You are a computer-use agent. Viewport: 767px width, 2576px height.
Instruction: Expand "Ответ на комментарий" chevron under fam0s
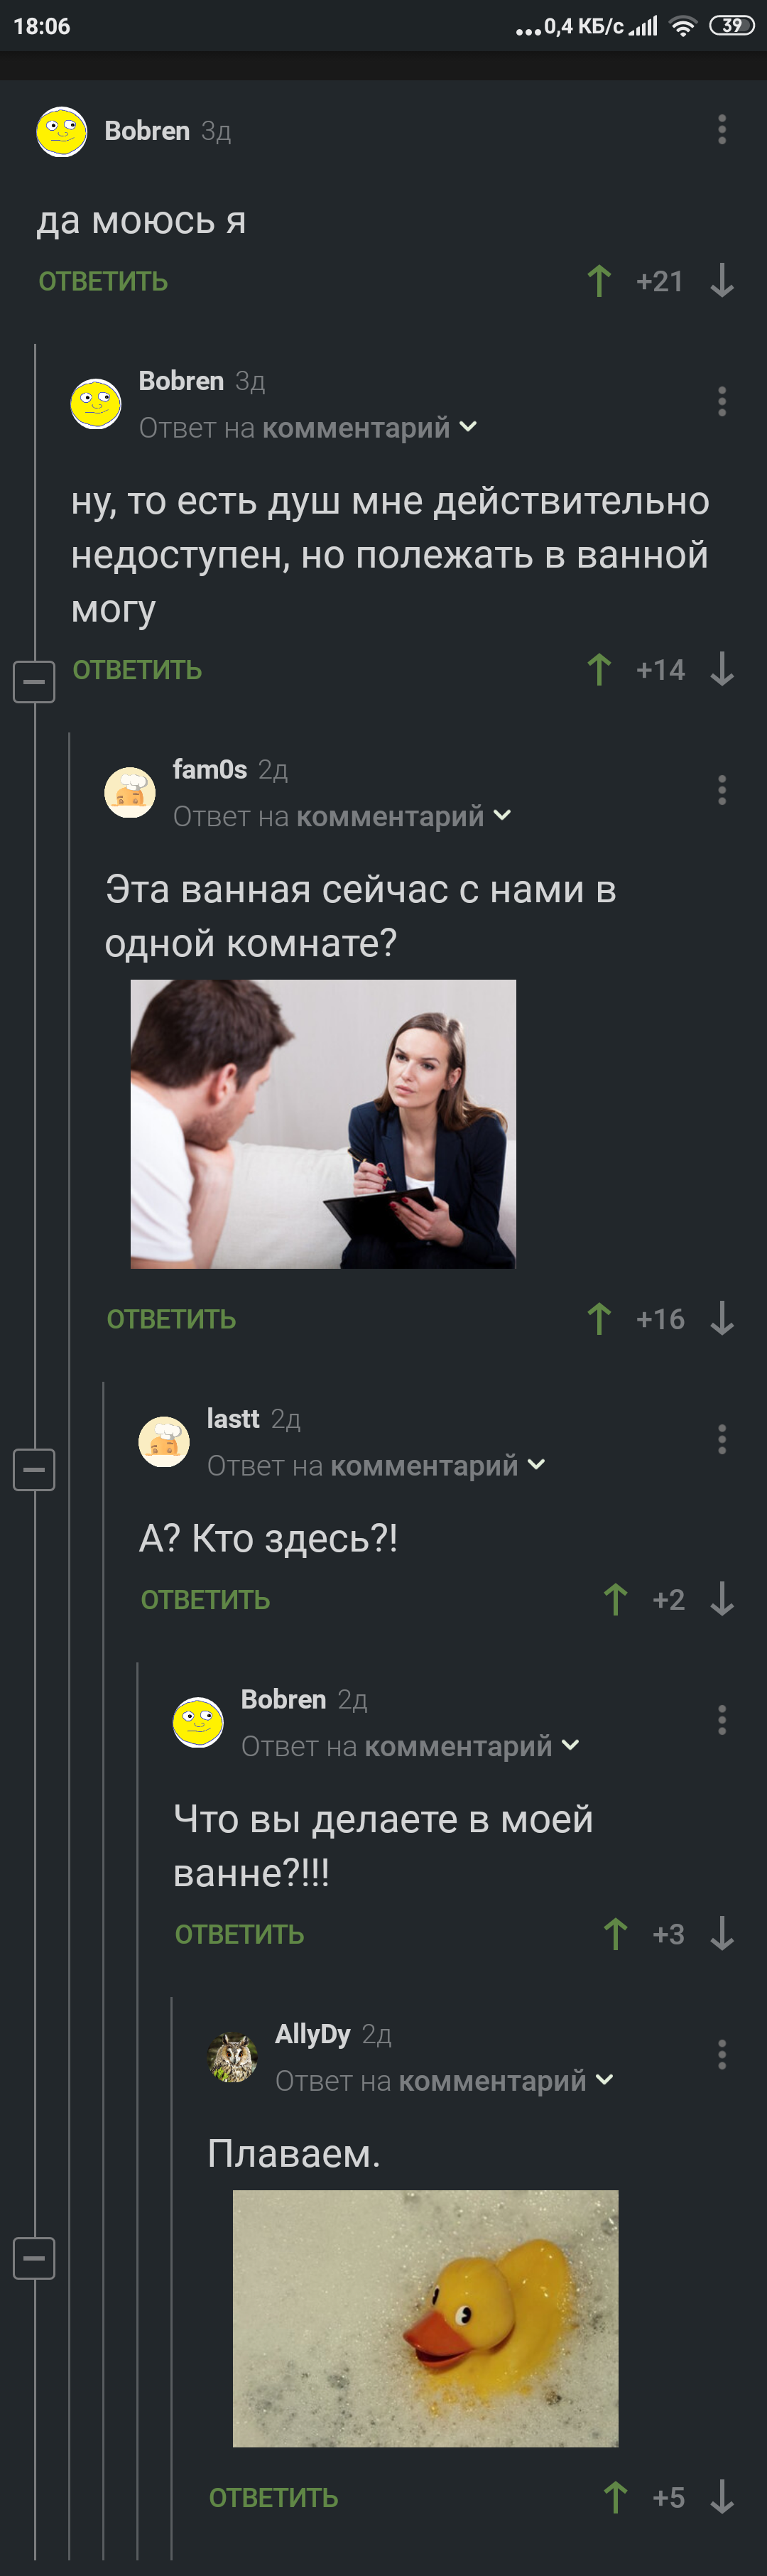pos(502,816)
